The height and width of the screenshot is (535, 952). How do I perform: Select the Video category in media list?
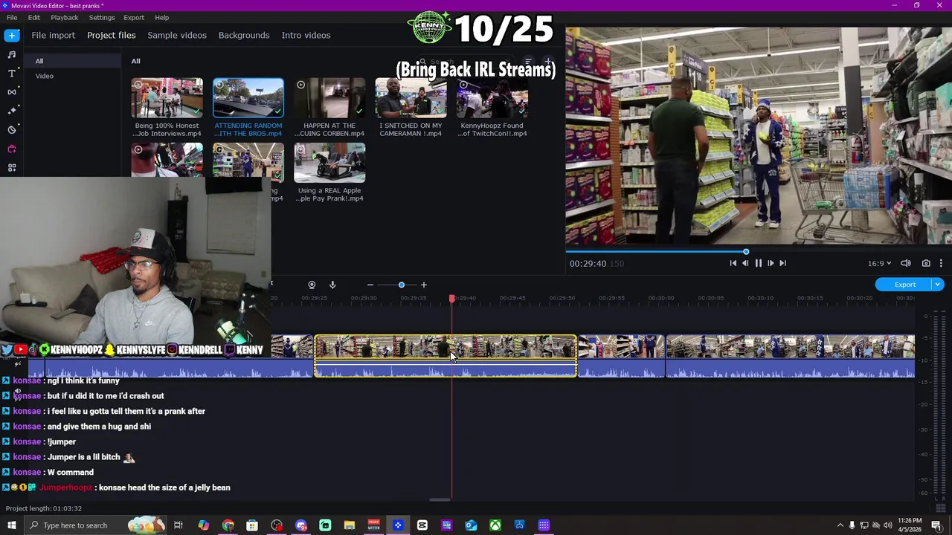click(x=45, y=76)
